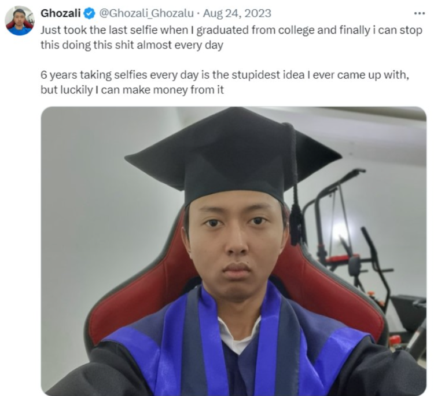
Task: Click the tweet line starting "Just took the last selfie"
Action: pos(231,30)
